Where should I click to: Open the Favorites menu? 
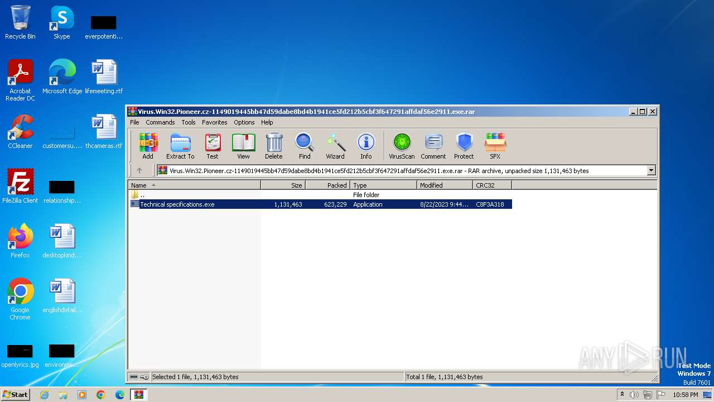[215, 122]
